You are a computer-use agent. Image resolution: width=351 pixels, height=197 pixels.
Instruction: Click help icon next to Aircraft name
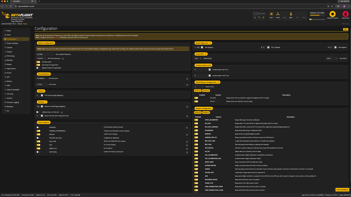click(187, 78)
